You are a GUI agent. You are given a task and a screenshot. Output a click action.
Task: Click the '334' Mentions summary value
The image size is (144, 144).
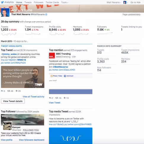[x=124, y=62]
